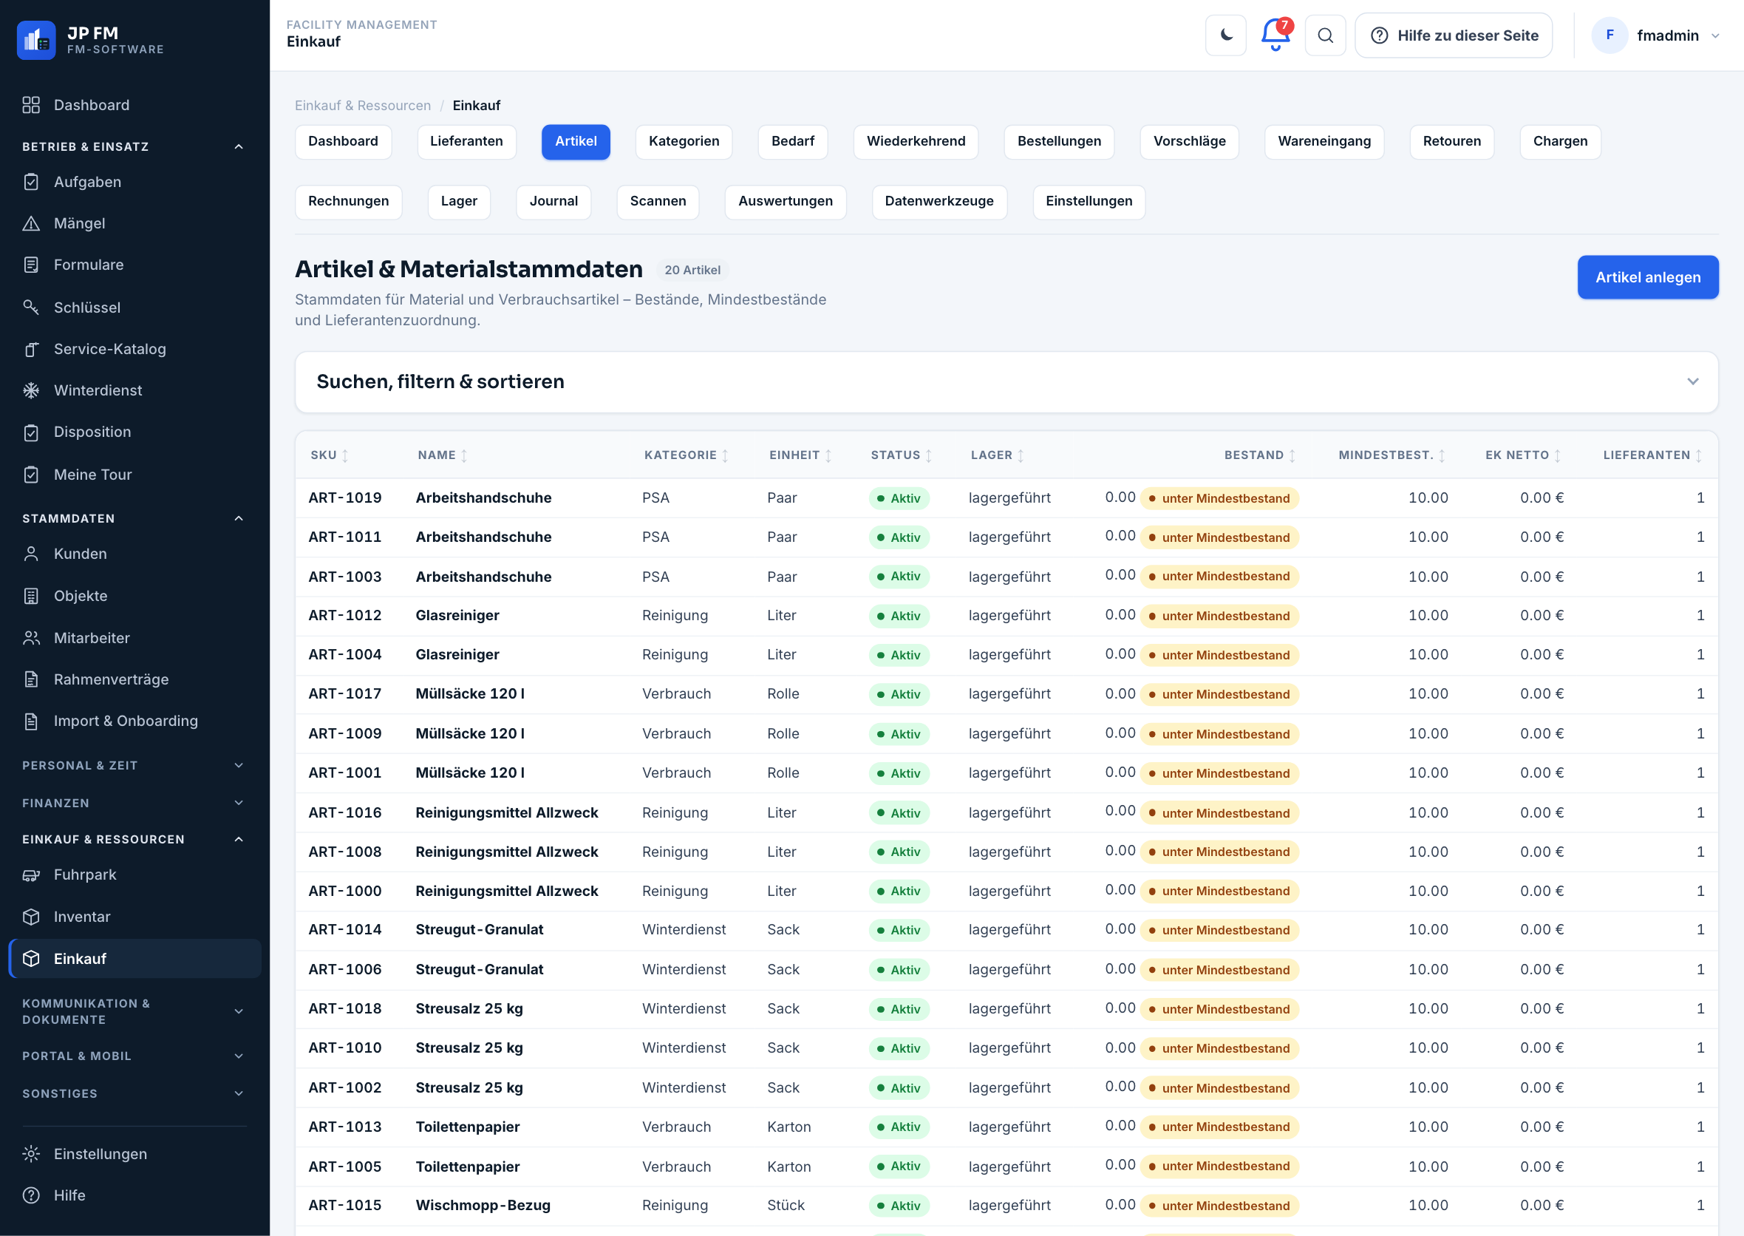
Task: Expand the Personal & Zeit section
Action: coord(238,765)
